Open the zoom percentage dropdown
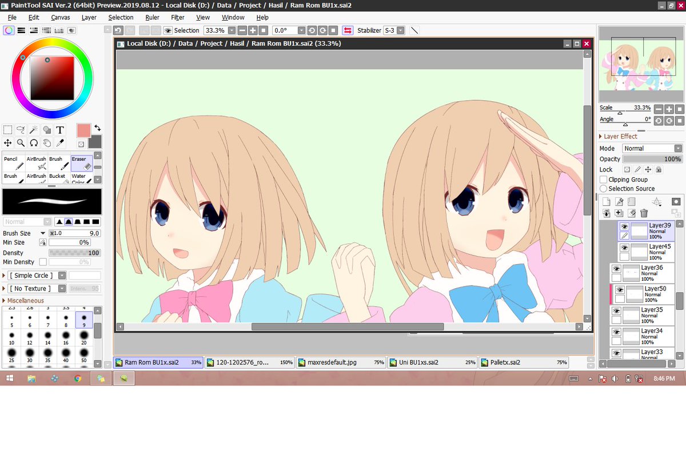 click(x=232, y=30)
